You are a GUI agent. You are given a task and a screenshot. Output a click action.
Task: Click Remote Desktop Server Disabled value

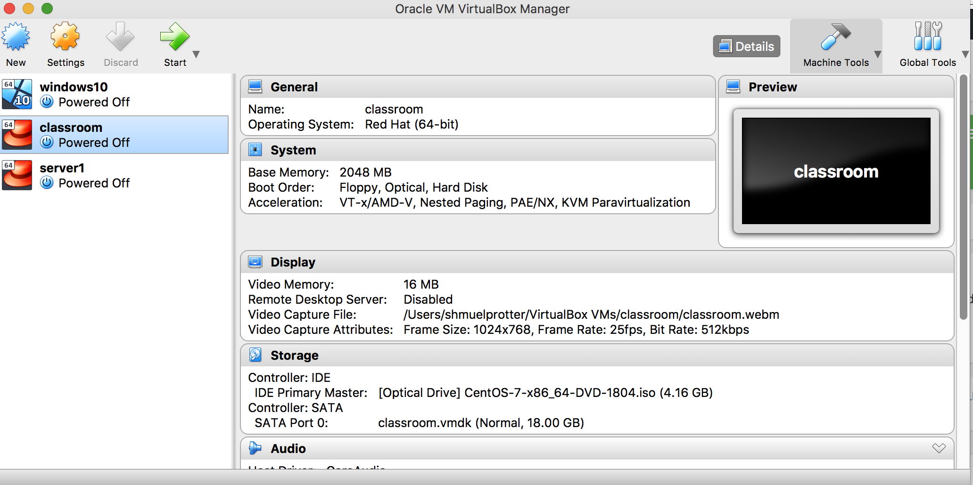coord(428,299)
